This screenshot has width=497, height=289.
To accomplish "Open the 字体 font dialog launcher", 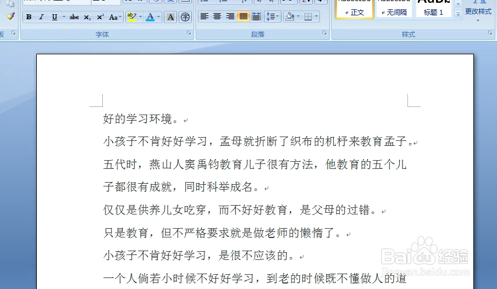I will click(x=189, y=33).
